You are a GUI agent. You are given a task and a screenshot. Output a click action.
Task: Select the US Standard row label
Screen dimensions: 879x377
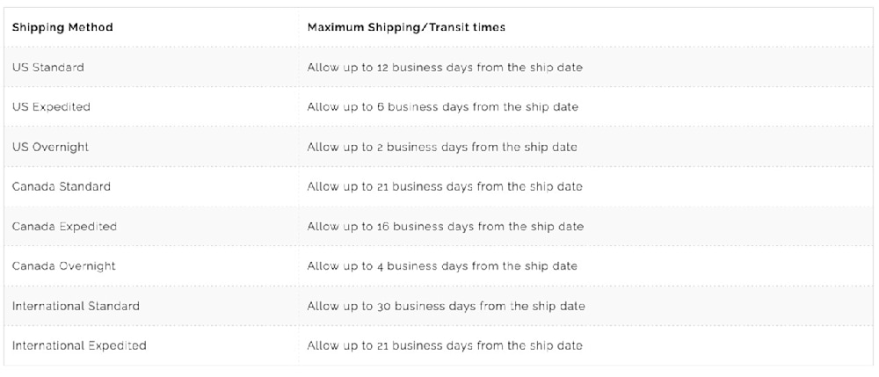tap(48, 67)
